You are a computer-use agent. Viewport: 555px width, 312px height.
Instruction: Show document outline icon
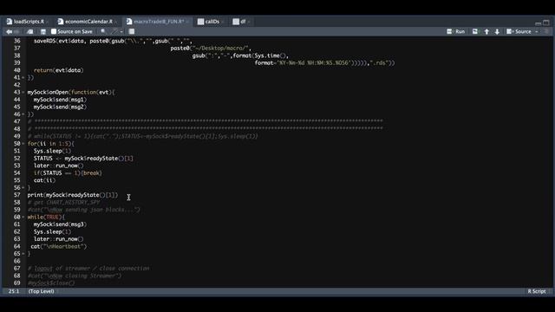coord(546,32)
